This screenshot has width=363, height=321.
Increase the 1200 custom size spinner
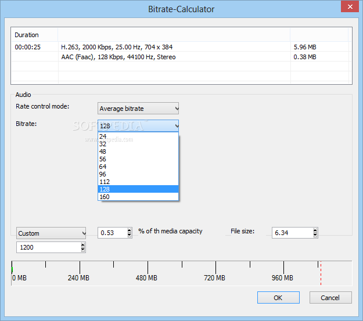click(82, 245)
